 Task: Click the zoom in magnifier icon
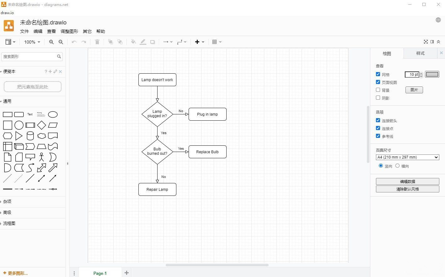click(x=51, y=42)
